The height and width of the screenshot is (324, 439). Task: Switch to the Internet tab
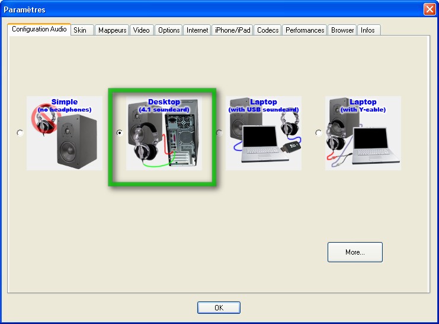[x=197, y=30]
